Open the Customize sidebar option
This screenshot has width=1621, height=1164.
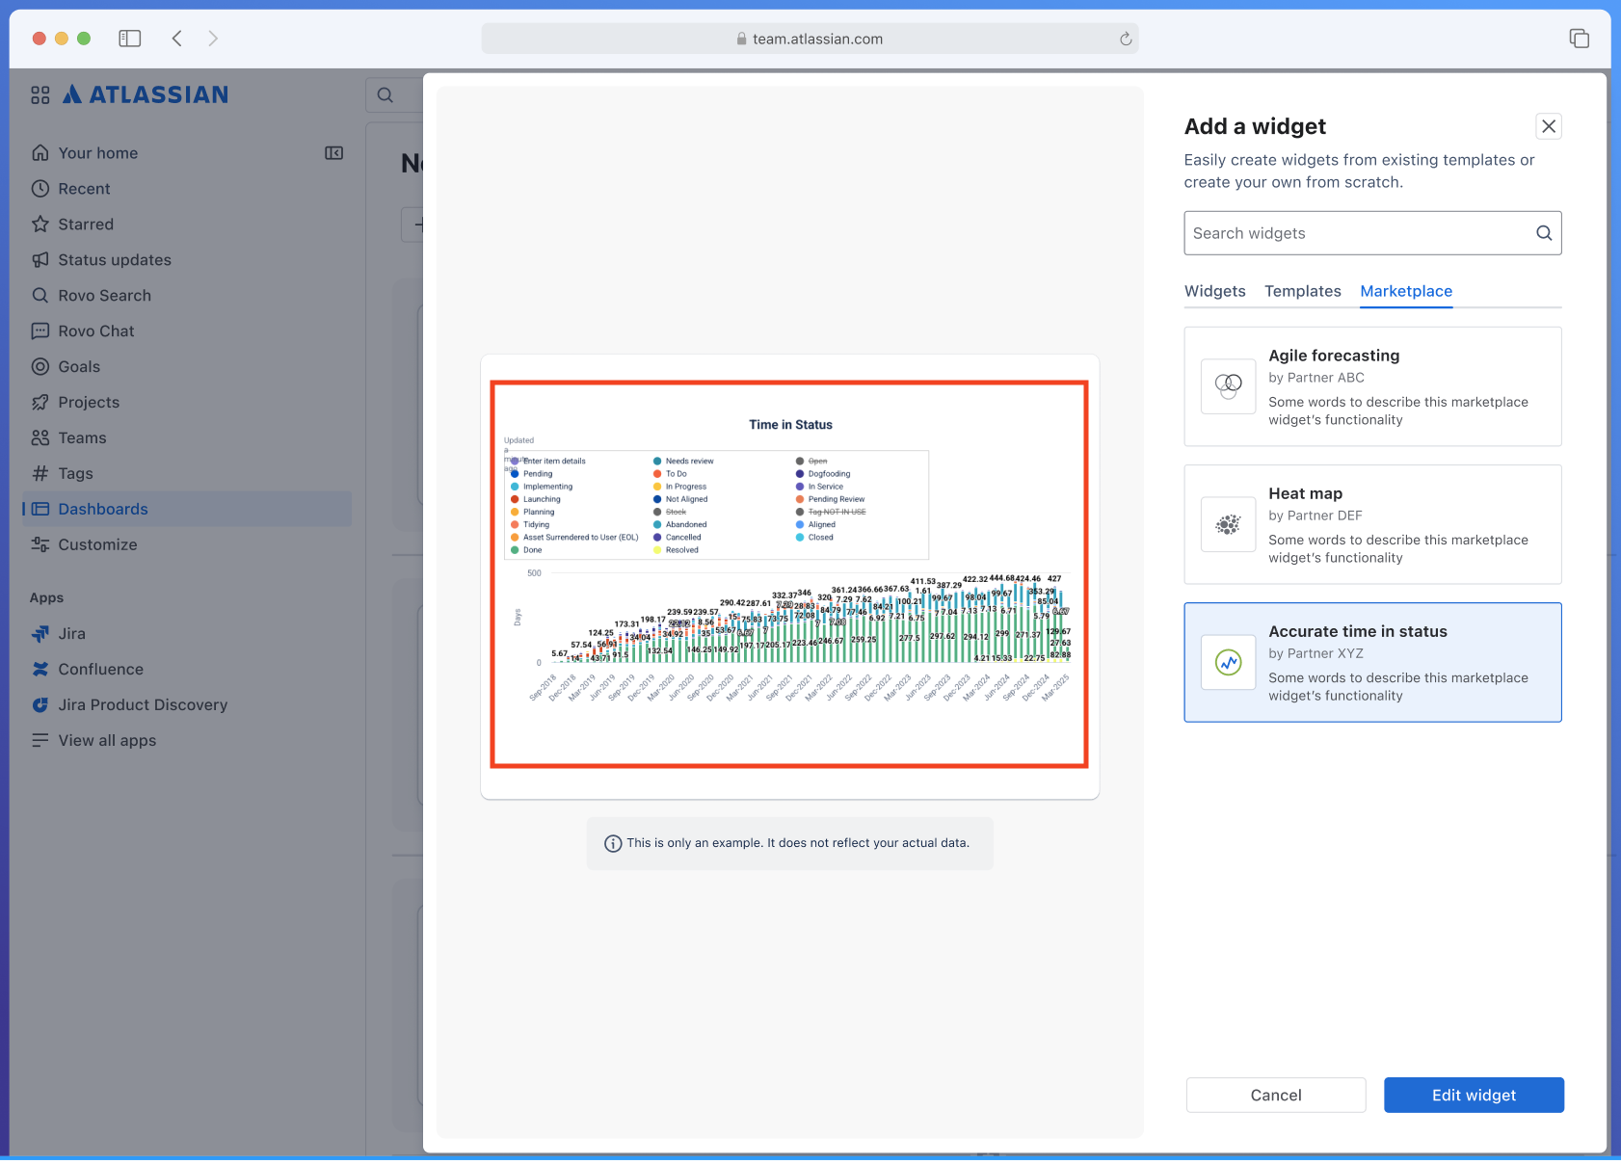[x=96, y=545]
